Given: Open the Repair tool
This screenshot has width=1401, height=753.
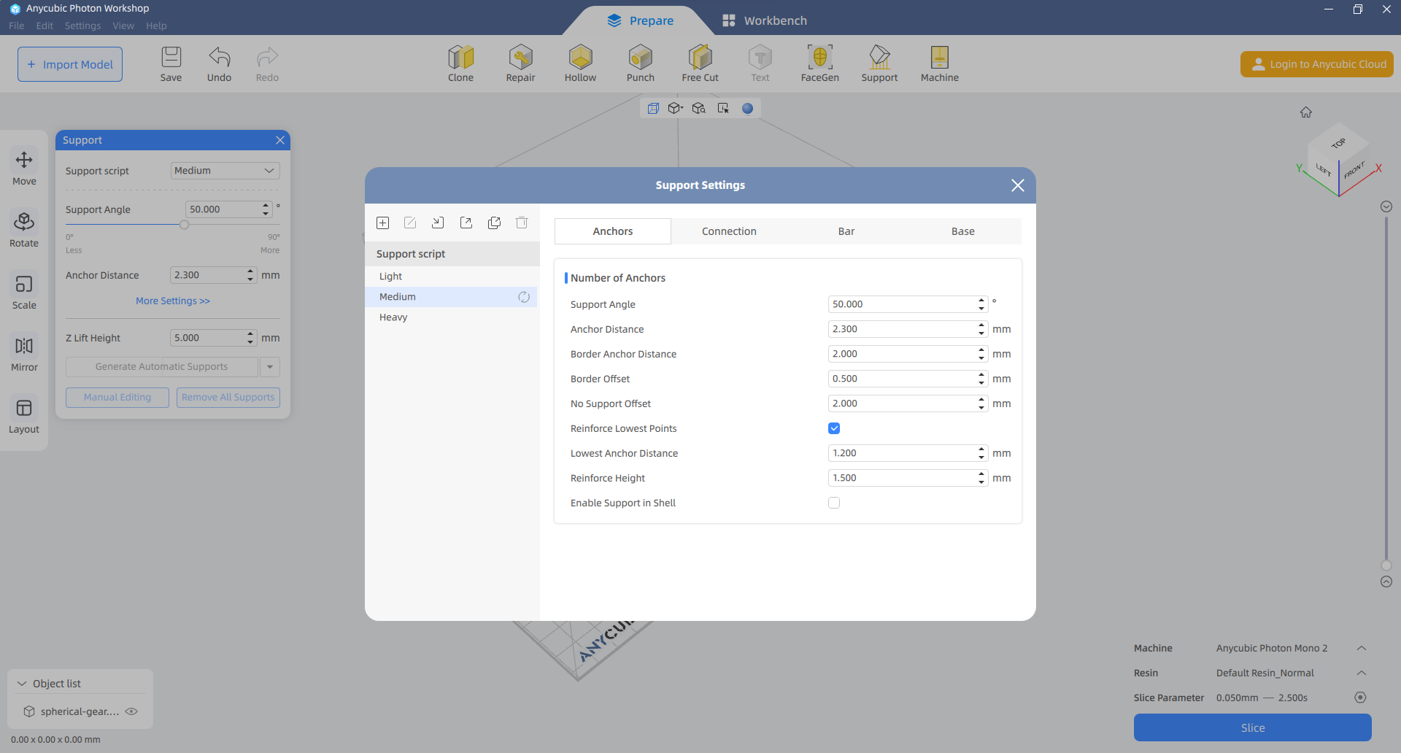Looking at the screenshot, I should point(520,63).
